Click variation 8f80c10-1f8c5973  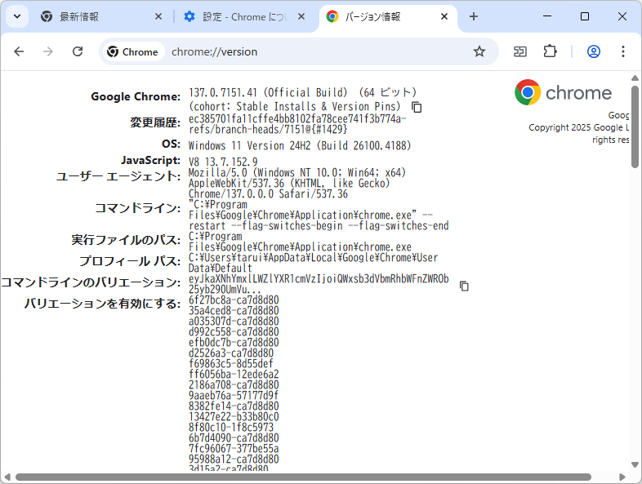tap(231, 428)
